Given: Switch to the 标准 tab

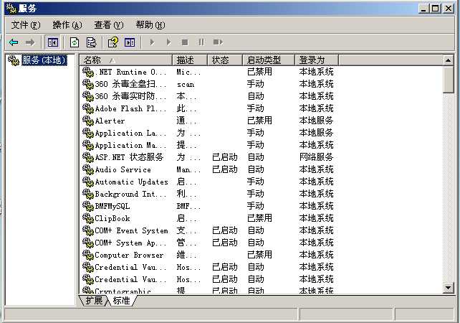Looking at the screenshot, I should coord(122,300).
